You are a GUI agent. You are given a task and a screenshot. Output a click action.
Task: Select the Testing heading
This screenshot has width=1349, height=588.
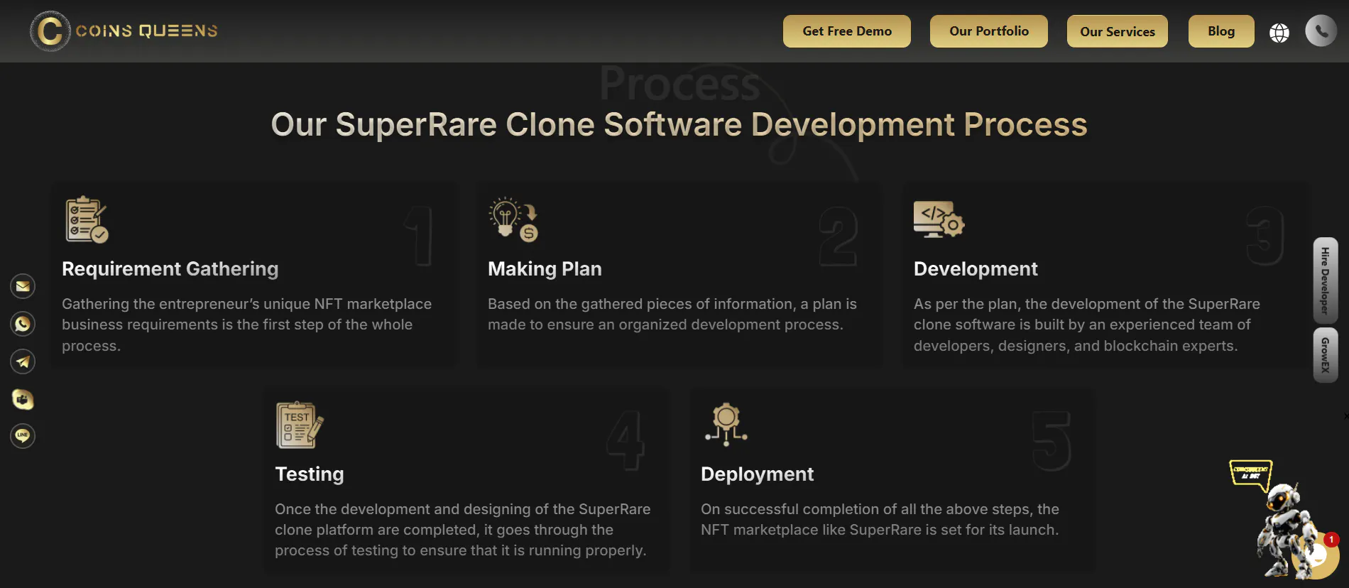[x=310, y=474]
